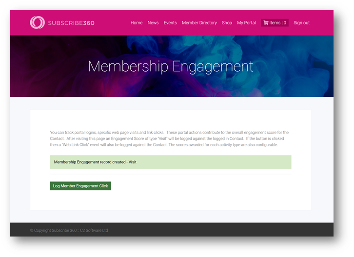Click the engagement description paragraph
Screen dimensions: 354x257
(169, 138)
